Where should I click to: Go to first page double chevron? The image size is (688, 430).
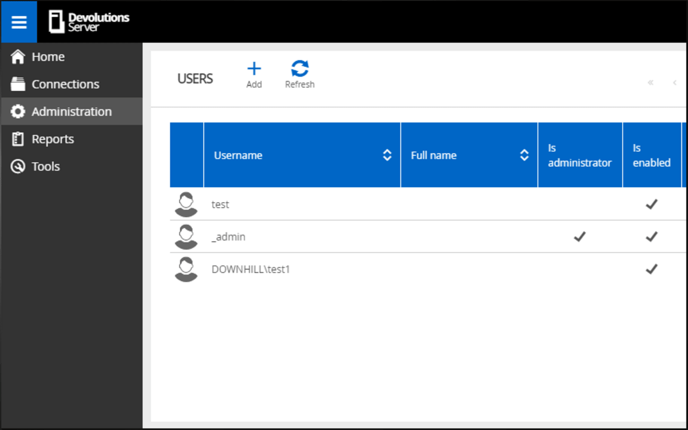point(650,83)
